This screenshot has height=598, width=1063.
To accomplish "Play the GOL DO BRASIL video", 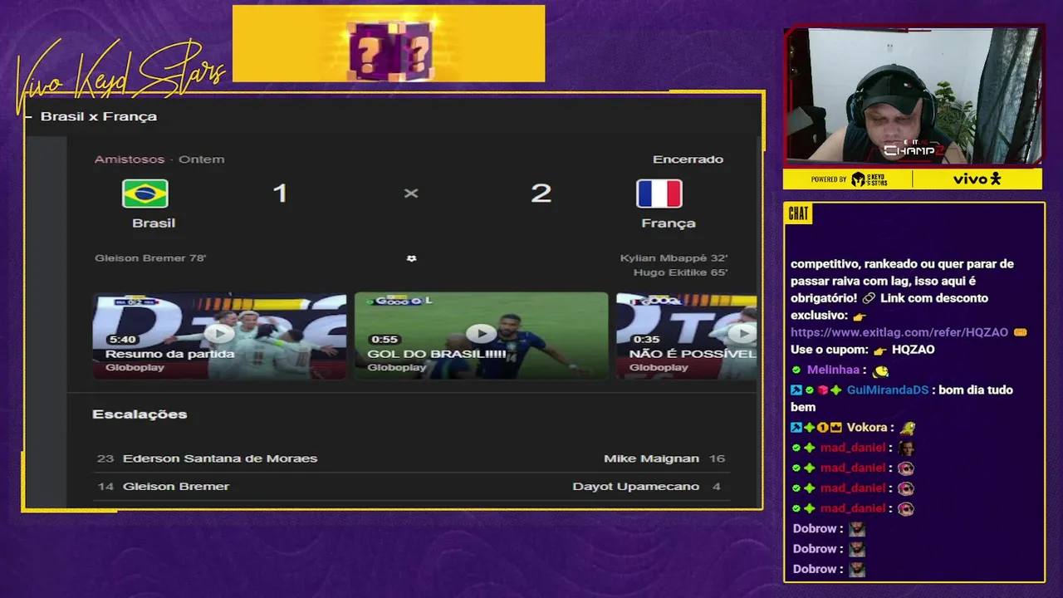I will (482, 333).
